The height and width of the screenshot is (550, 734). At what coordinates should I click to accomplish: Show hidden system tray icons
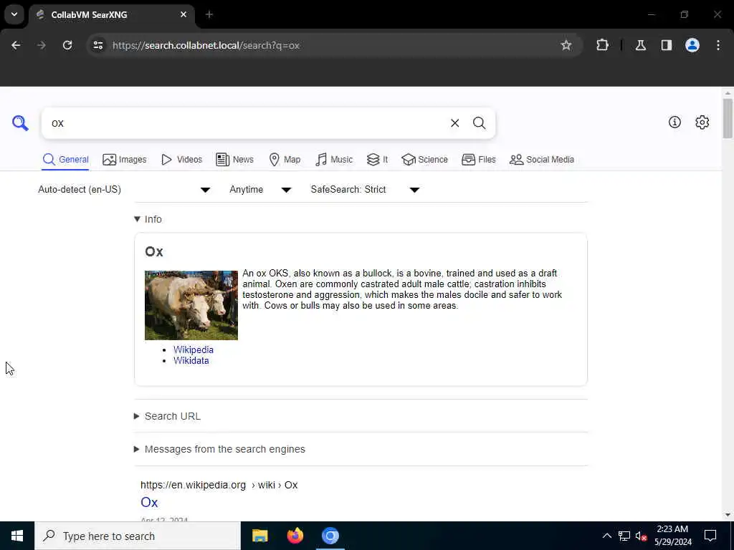[x=606, y=536]
